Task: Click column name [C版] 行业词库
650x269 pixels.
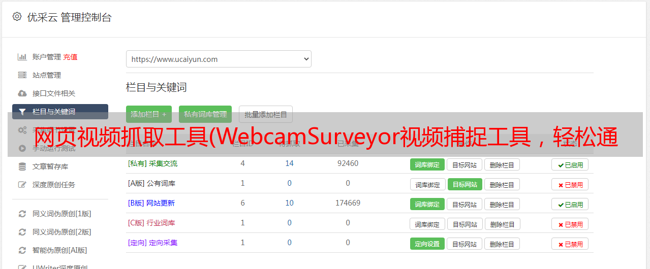Action: [151, 223]
